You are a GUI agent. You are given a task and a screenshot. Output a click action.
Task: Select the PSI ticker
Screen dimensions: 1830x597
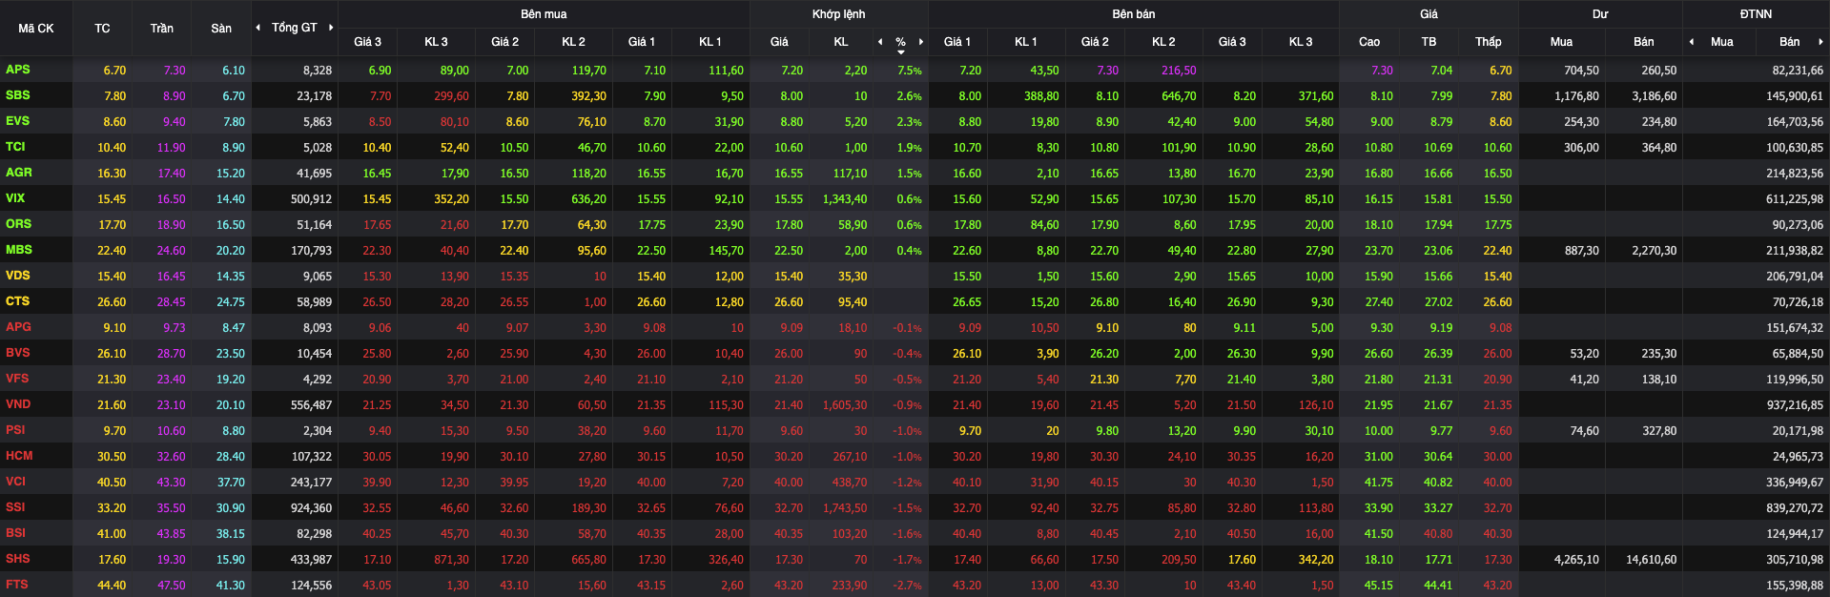pos(15,430)
